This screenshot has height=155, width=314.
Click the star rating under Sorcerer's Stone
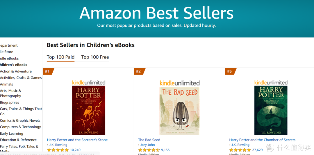pos(58,150)
